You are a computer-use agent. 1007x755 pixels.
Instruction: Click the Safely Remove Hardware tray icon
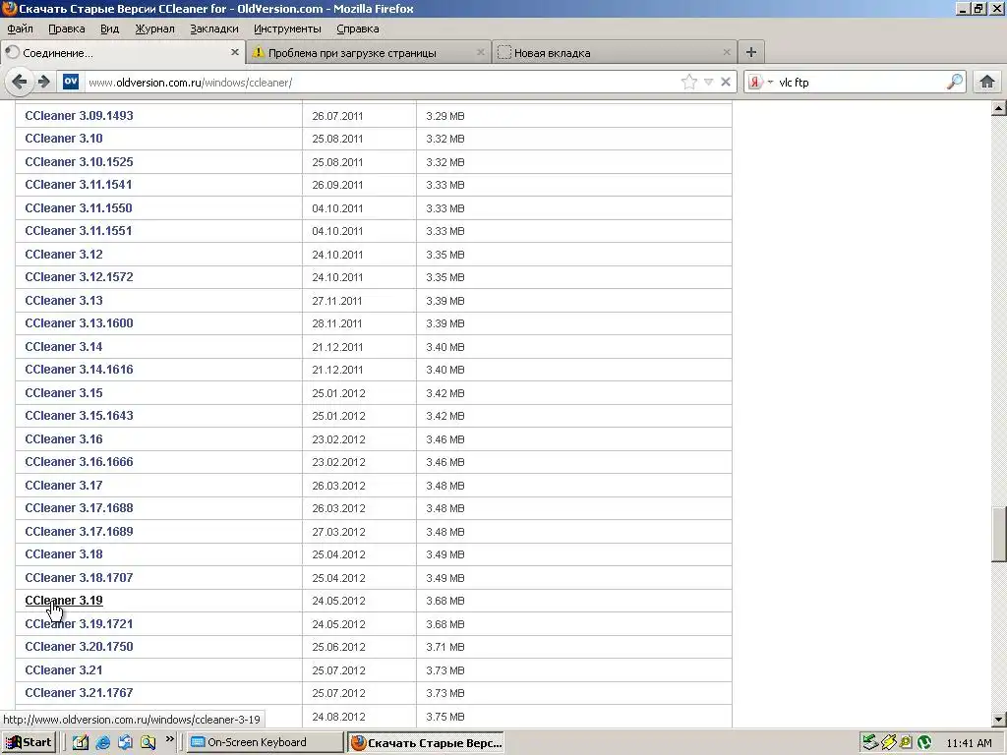point(869,743)
